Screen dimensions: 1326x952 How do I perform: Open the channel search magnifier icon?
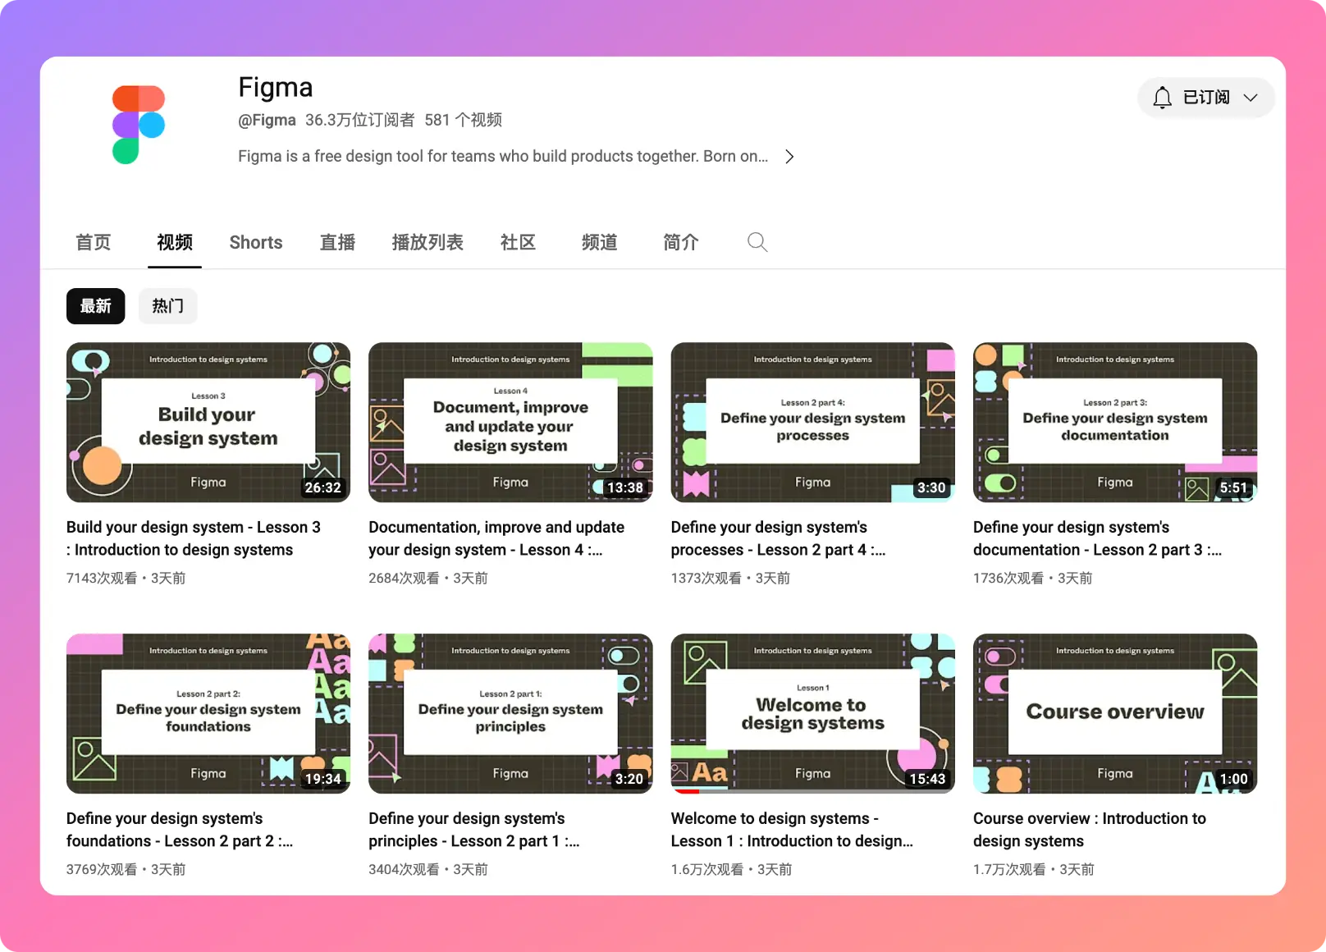757,242
